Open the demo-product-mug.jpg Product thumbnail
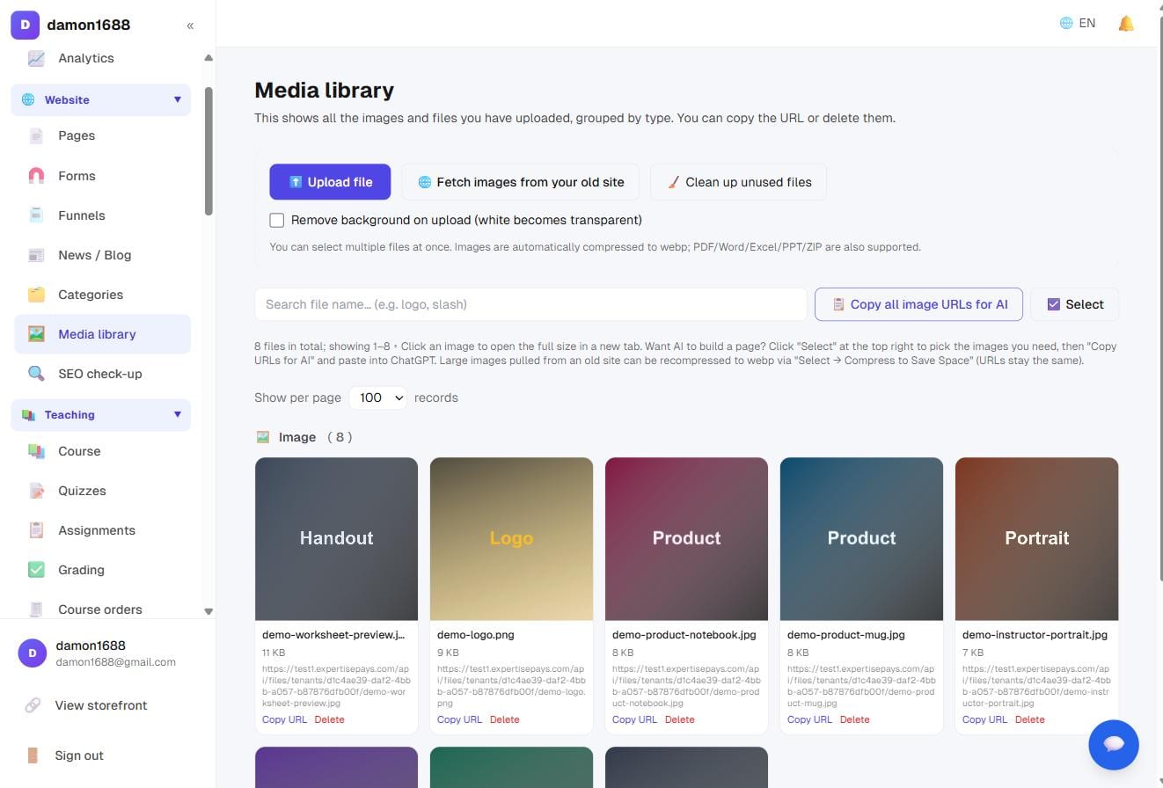The image size is (1163, 788). click(x=861, y=538)
